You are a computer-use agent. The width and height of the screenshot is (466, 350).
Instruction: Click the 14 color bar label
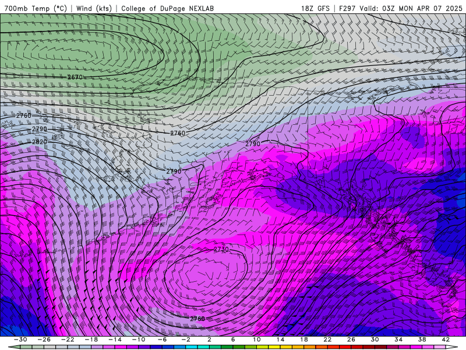tap(280, 339)
